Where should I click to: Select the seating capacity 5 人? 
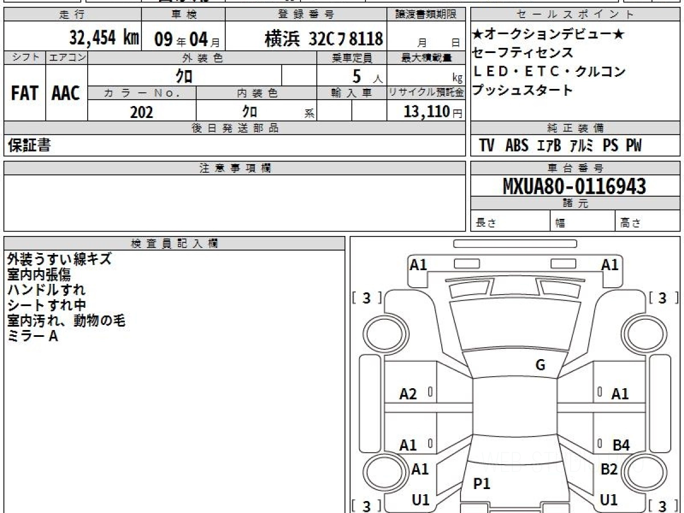click(368, 76)
